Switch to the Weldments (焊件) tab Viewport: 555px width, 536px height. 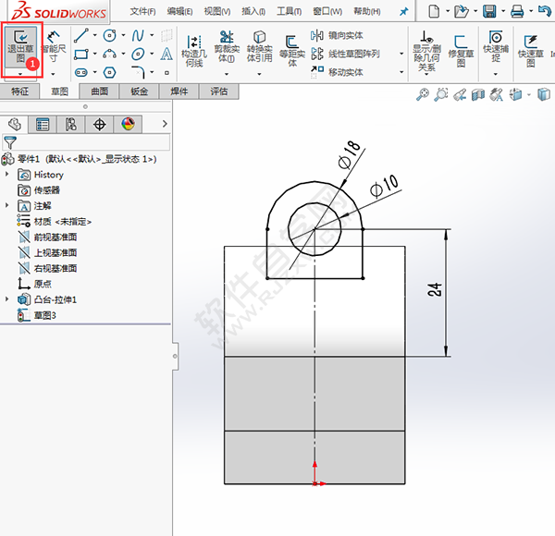point(179,91)
